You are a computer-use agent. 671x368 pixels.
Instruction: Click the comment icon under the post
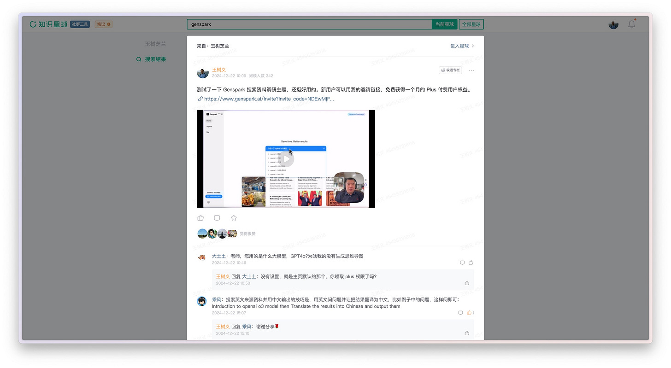pyautogui.click(x=217, y=218)
